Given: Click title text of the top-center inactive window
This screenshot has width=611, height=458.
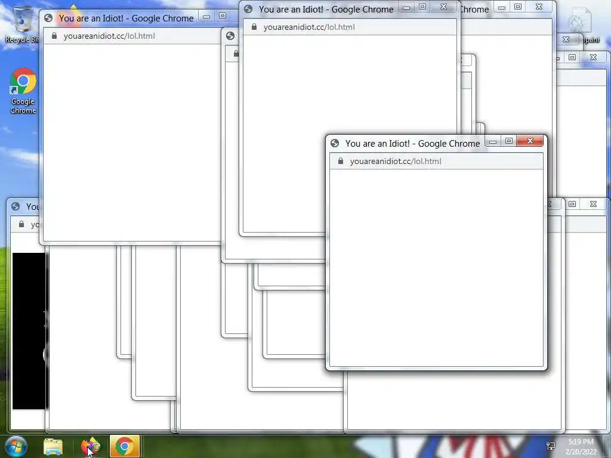Looking at the screenshot, I should click(326, 10).
